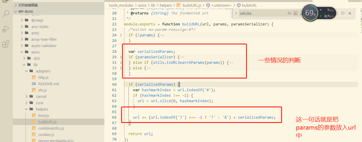The height and width of the screenshot is (142, 362).
Task: Click module.exports on line 22
Action: pos(140,24)
